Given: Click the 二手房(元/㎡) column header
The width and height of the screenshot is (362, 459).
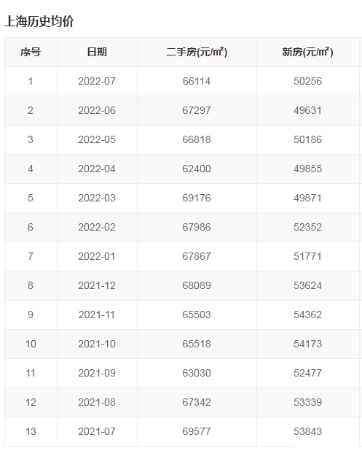Looking at the screenshot, I should coord(197,52).
